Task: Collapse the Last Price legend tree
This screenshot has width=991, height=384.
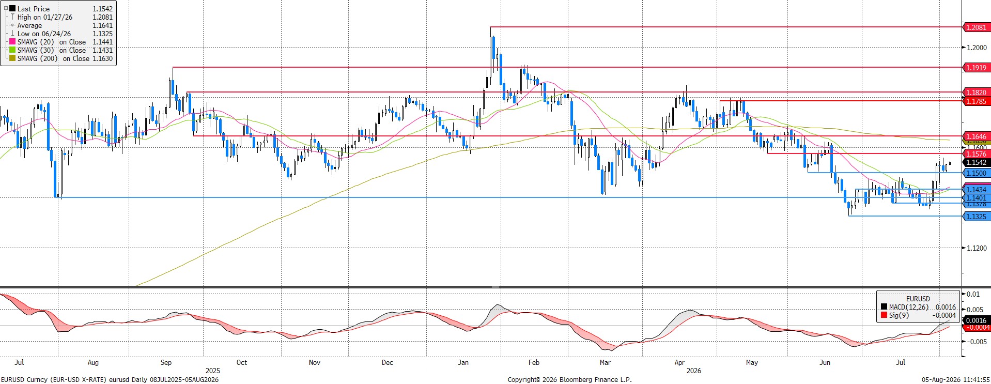Action: coord(6,8)
